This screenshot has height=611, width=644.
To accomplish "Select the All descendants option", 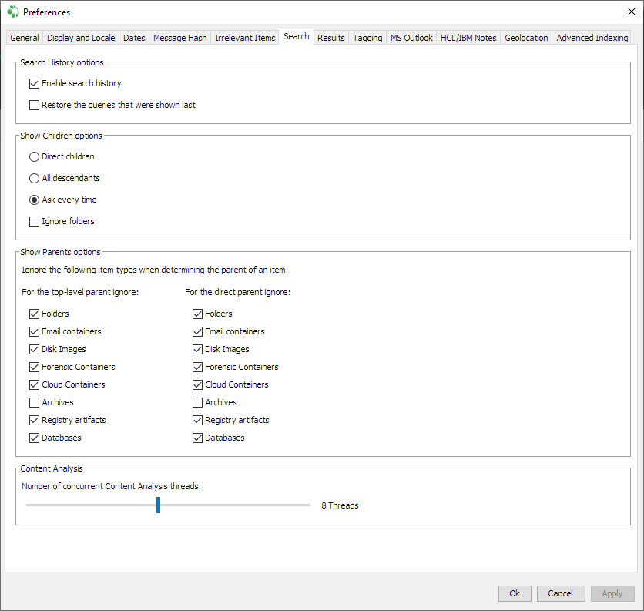I will (x=34, y=178).
